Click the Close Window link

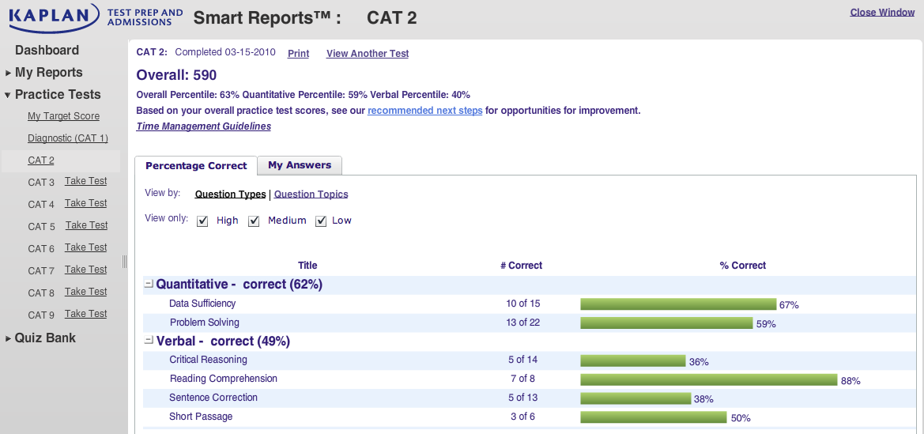point(882,12)
